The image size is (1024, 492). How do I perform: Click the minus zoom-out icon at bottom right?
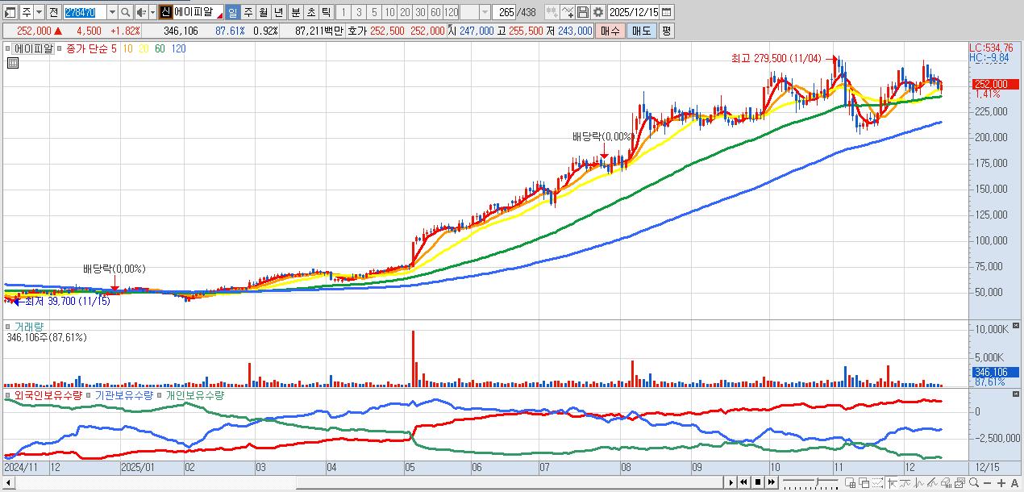[x=987, y=482]
